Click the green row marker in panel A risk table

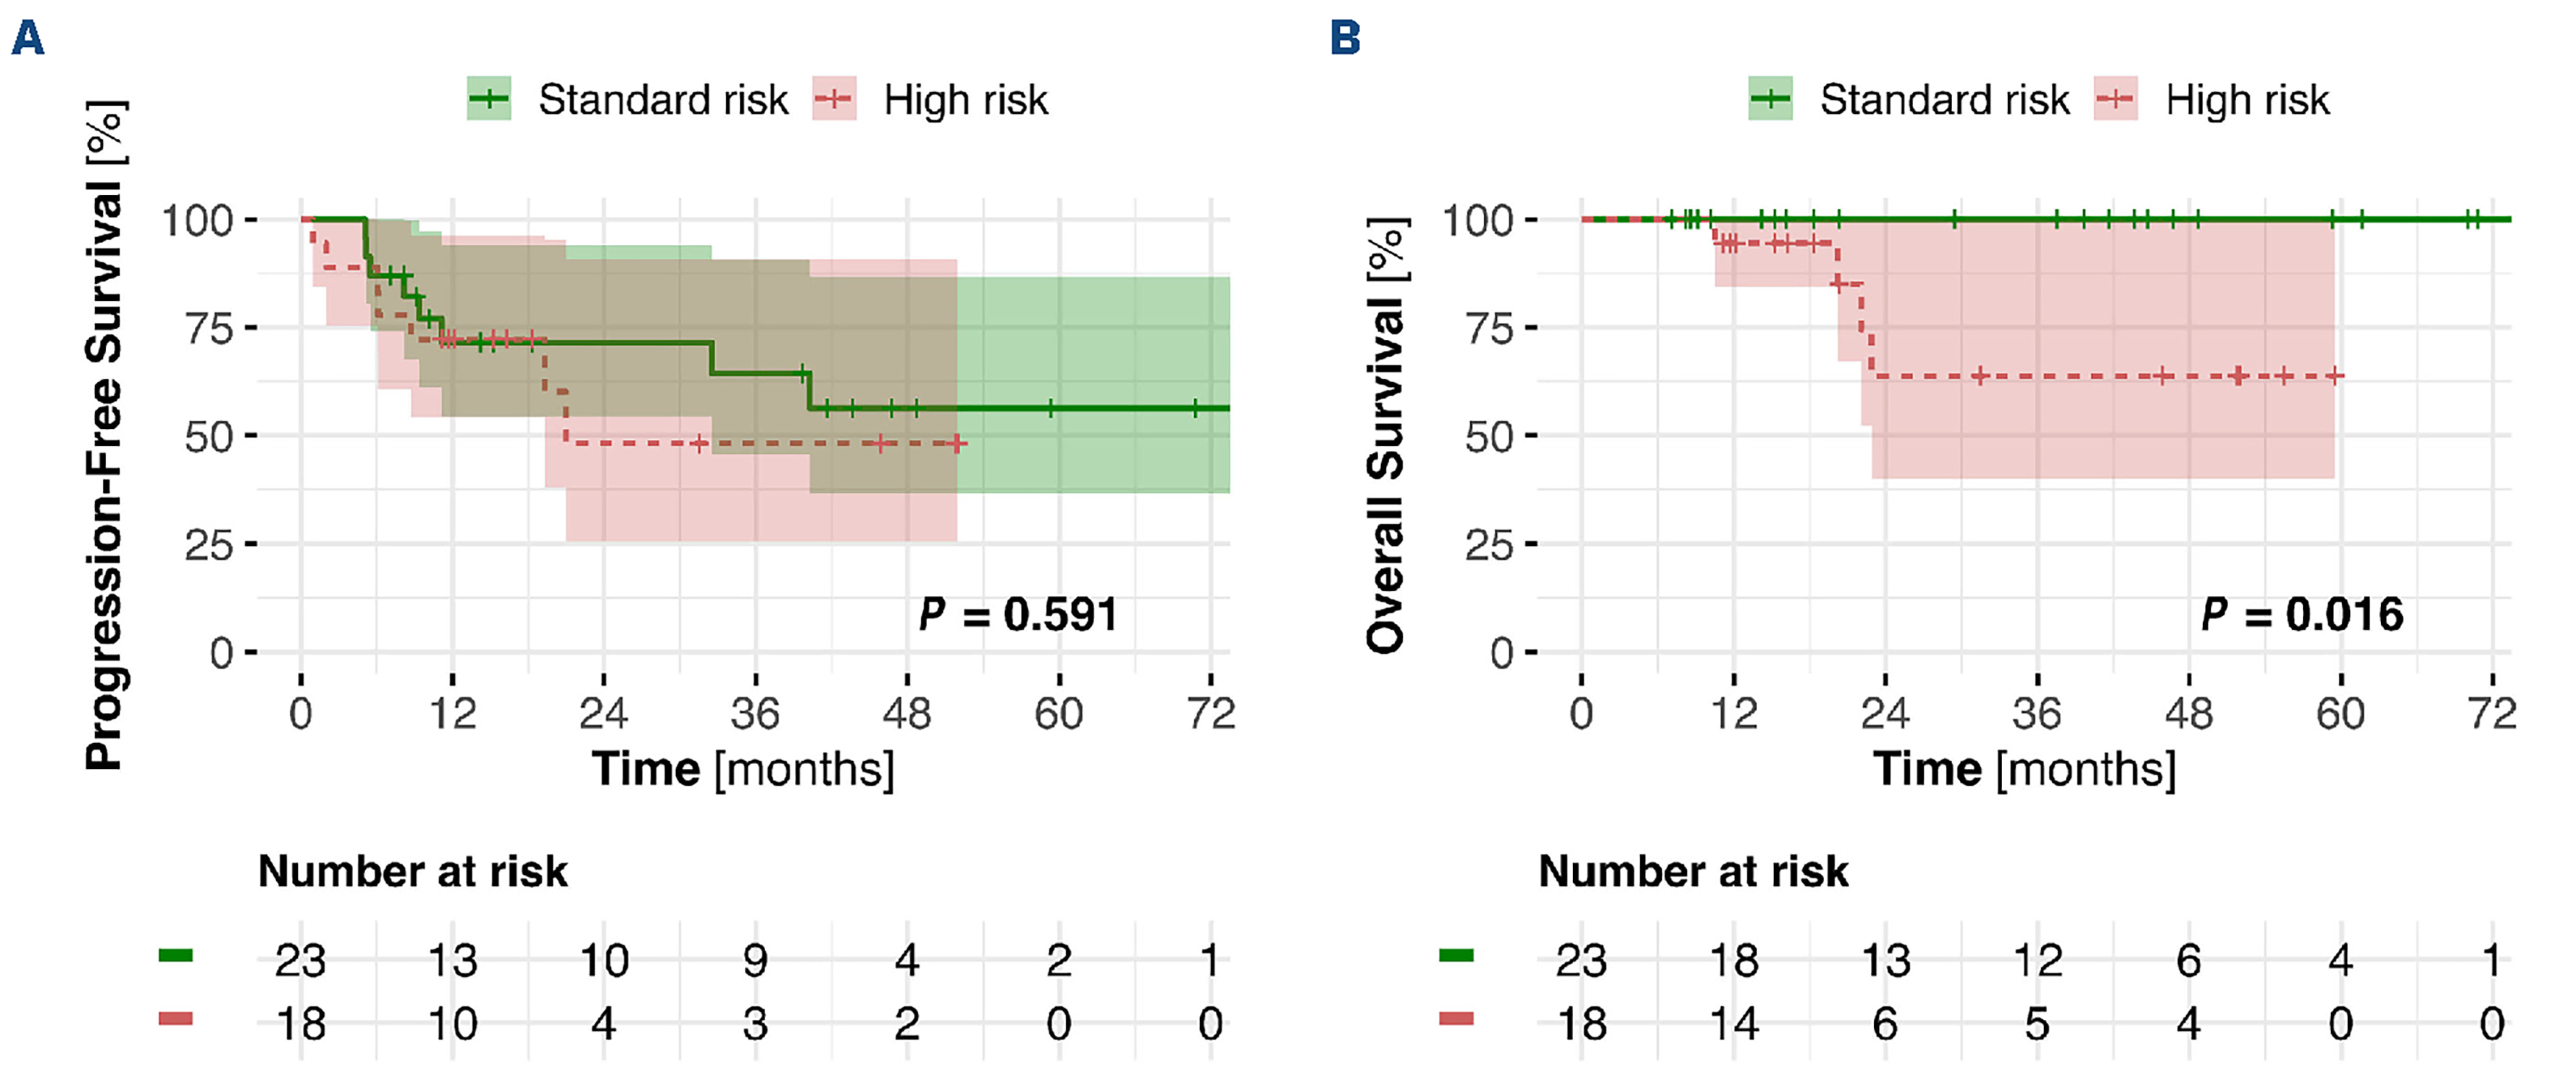(175, 956)
